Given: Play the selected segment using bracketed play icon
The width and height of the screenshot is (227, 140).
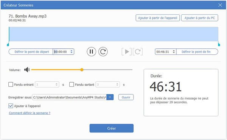Looking at the screenshot, I should coord(126,52).
